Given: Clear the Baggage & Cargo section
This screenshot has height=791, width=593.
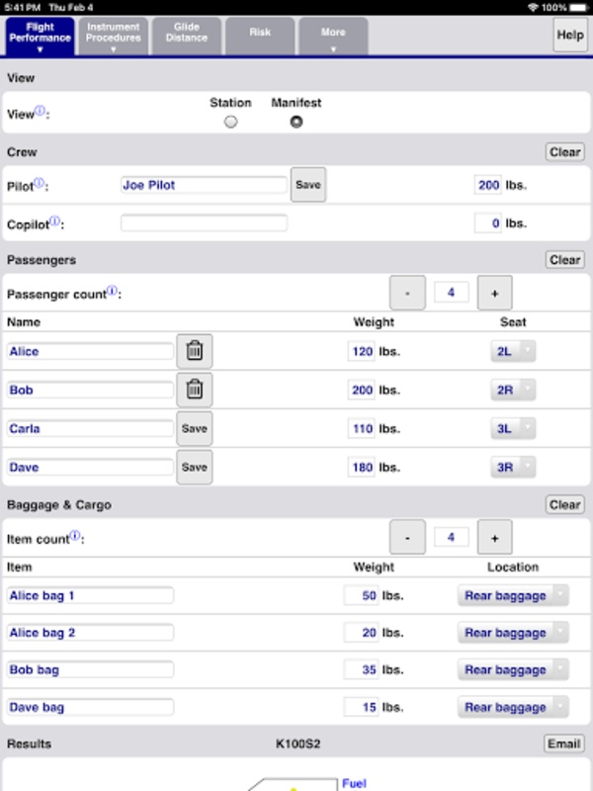Looking at the screenshot, I should pyautogui.click(x=565, y=504).
